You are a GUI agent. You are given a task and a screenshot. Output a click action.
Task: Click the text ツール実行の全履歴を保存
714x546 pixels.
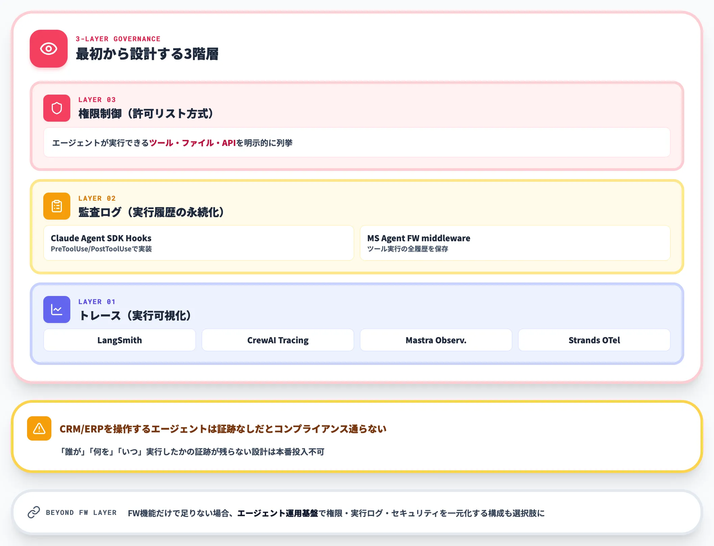(408, 249)
